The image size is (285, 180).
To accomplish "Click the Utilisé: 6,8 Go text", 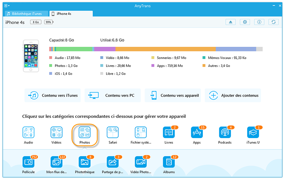I will pos(112,40).
